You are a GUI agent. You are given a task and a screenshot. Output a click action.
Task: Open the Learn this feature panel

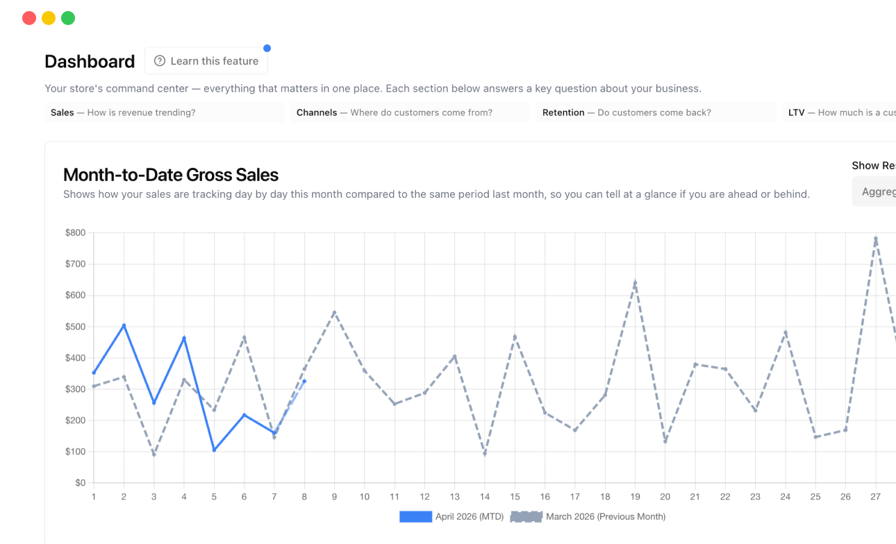tap(206, 61)
